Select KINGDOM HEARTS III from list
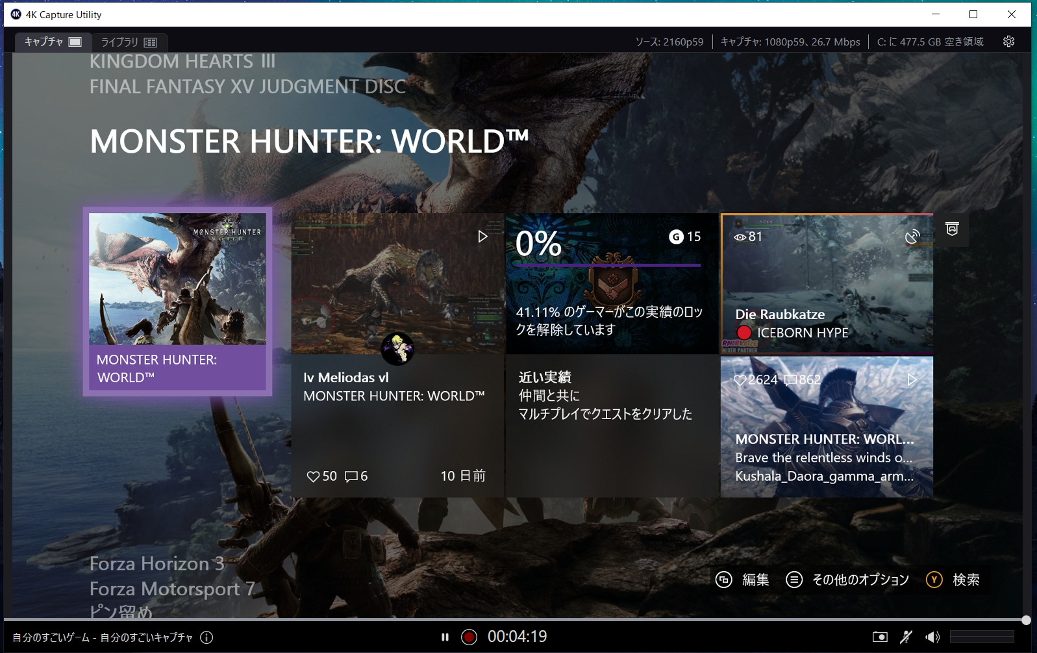The height and width of the screenshot is (653, 1037). pyautogui.click(x=182, y=61)
